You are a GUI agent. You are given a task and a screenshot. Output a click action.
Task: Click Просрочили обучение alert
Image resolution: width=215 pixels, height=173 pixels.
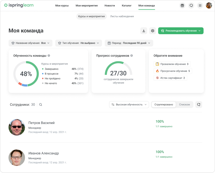tap(173, 71)
